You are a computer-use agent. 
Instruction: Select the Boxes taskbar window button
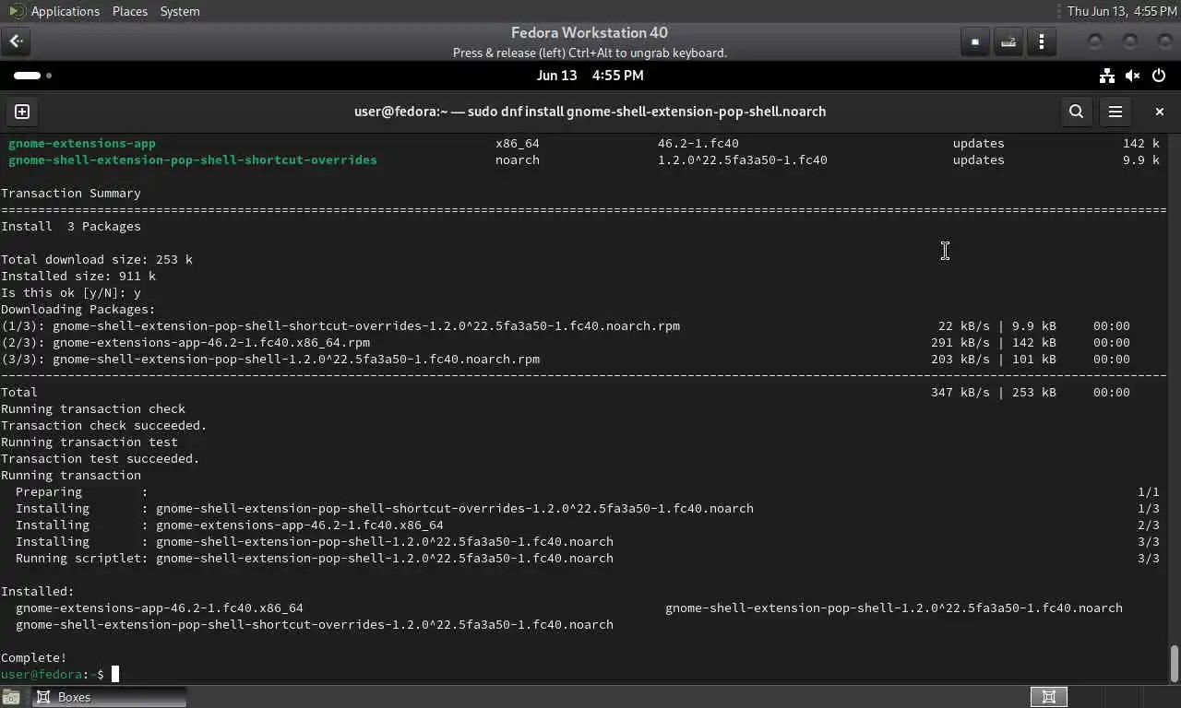point(109,697)
